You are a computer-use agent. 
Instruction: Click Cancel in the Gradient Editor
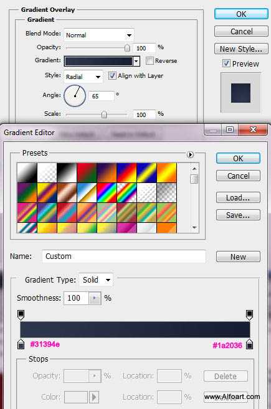click(x=238, y=176)
